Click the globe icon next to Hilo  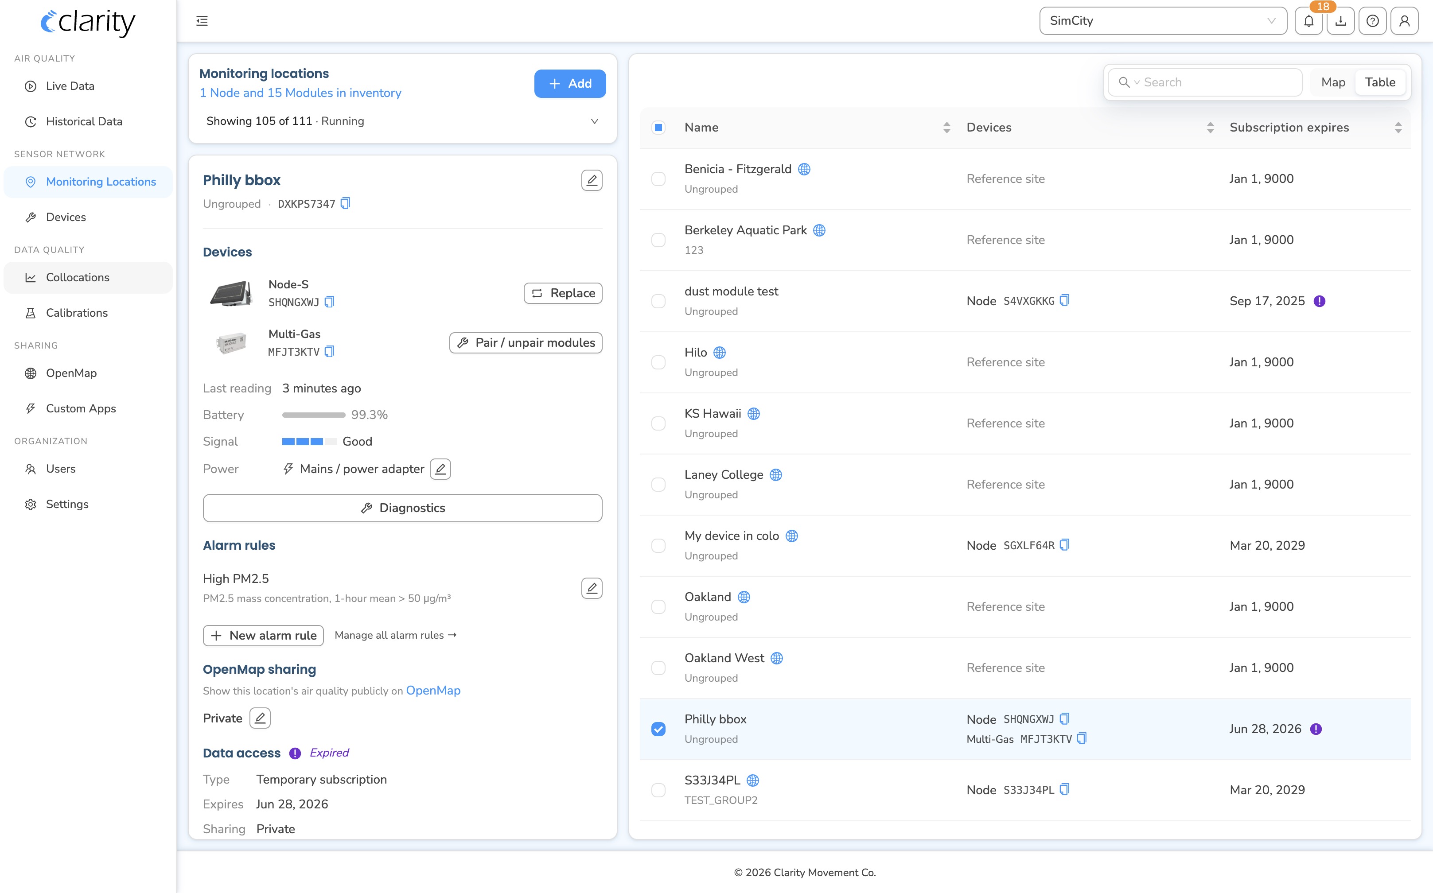[720, 353]
